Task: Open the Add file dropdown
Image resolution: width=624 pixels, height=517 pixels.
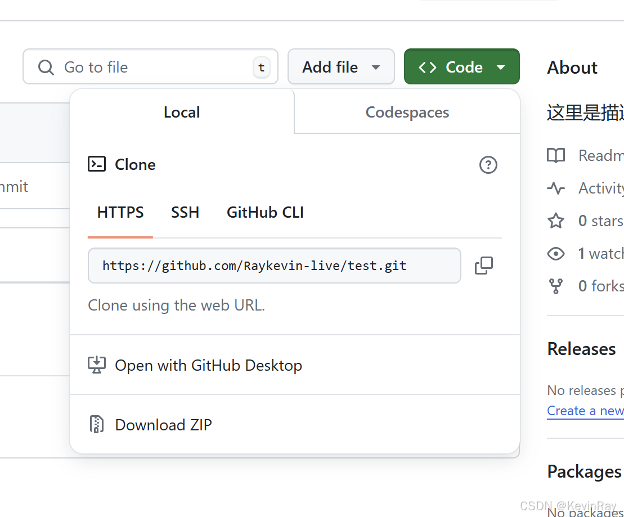Action: (x=341, y=67)
